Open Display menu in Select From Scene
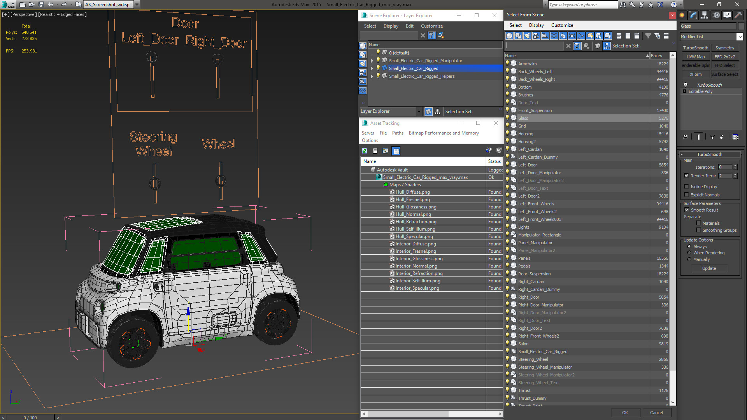The width and height of the screenshot is (747, 420). [x=536, y=25]
